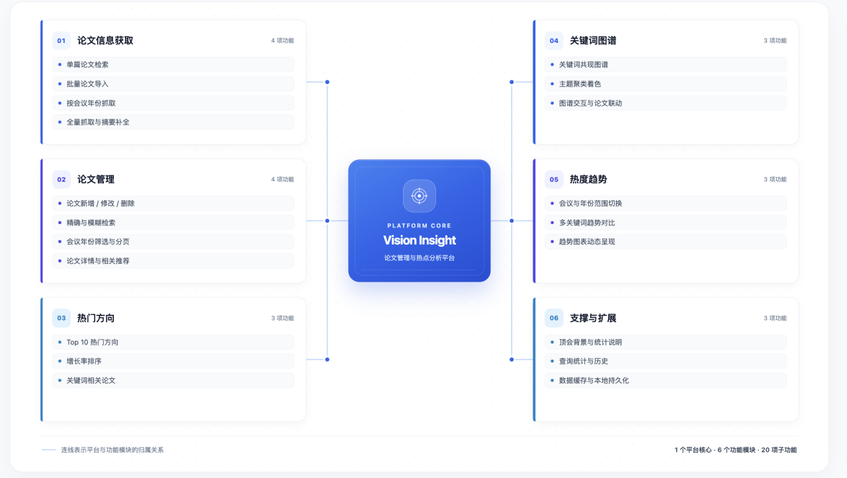Select the 单篇论文检索 item

[x=173, y=65]
